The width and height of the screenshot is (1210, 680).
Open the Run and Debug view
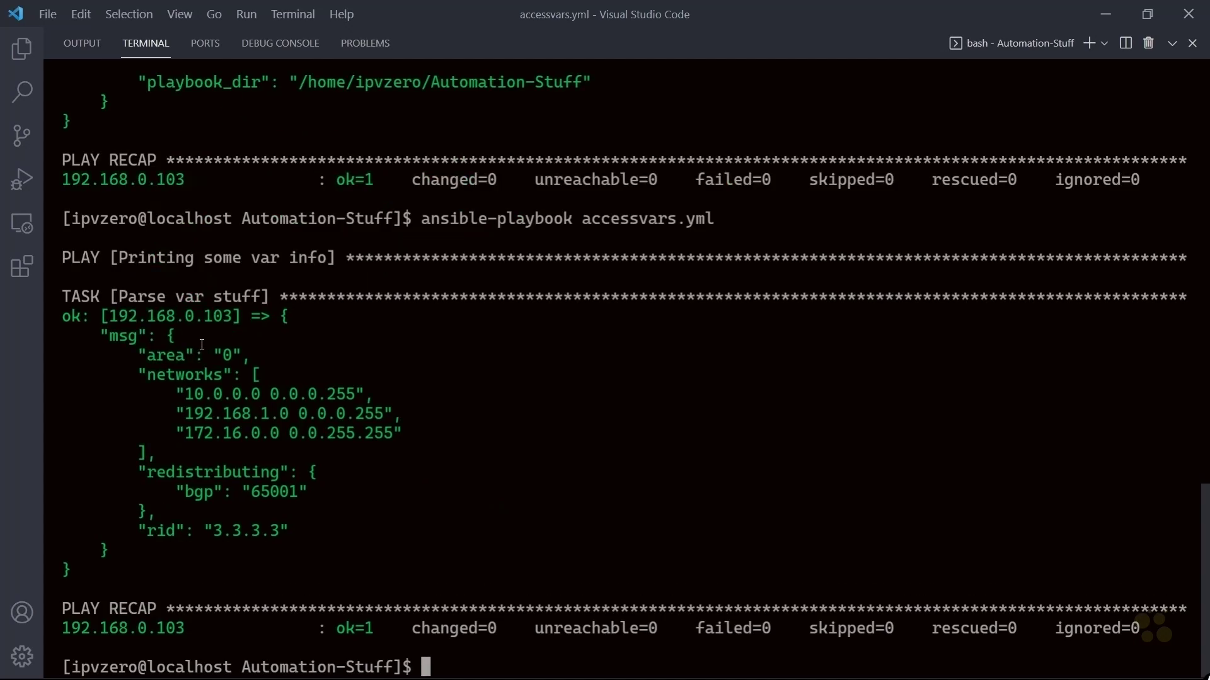(x=22, y=179)
